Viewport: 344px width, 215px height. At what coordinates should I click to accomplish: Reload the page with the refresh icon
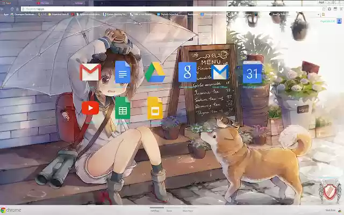12,9
